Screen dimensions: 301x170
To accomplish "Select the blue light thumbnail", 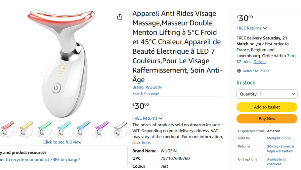I will click(81, 129).
